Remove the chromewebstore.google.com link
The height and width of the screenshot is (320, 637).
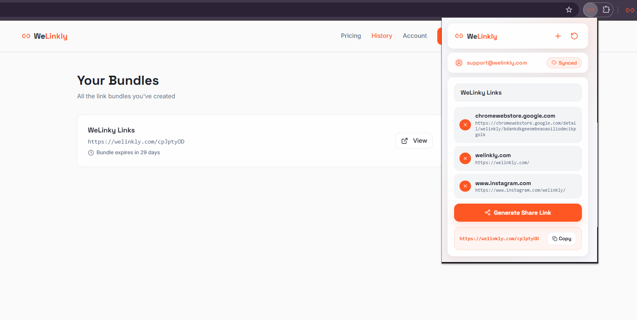coord(465,125)
